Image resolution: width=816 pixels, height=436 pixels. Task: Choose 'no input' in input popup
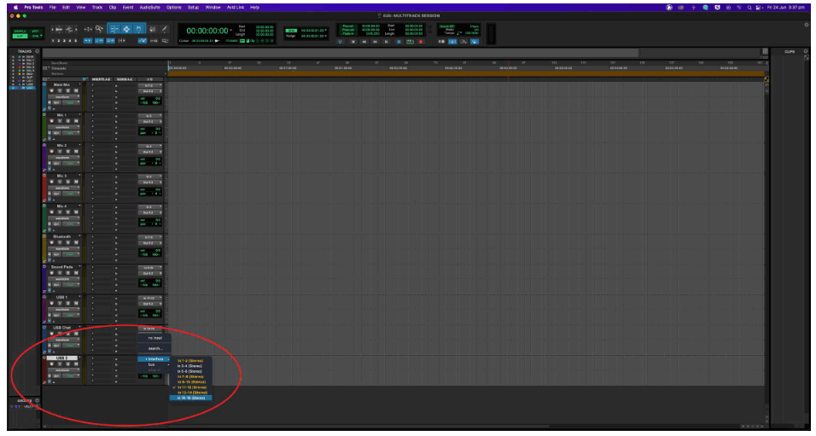[154, 338]
